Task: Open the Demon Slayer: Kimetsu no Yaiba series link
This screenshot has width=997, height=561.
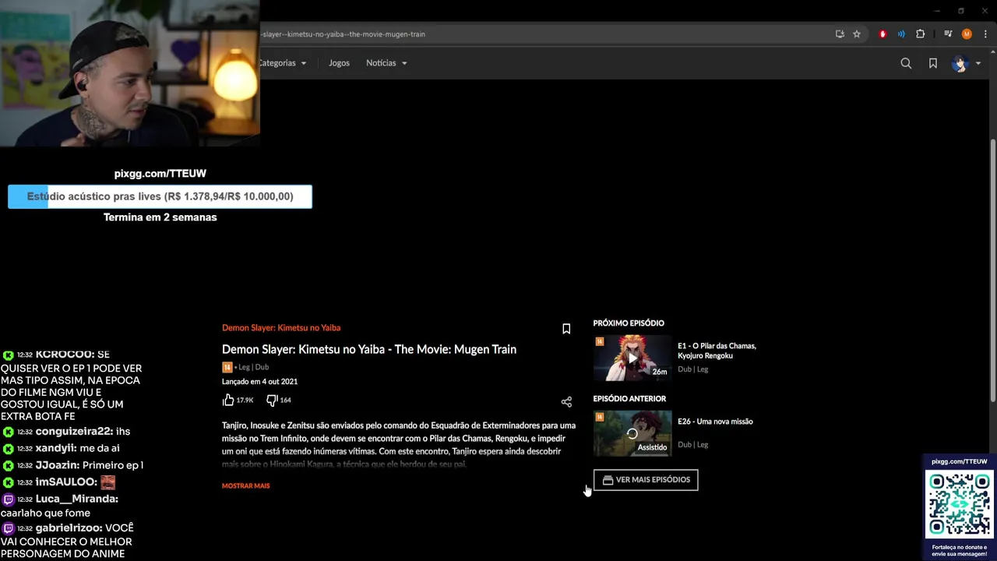Action: [x=281, y=328]
